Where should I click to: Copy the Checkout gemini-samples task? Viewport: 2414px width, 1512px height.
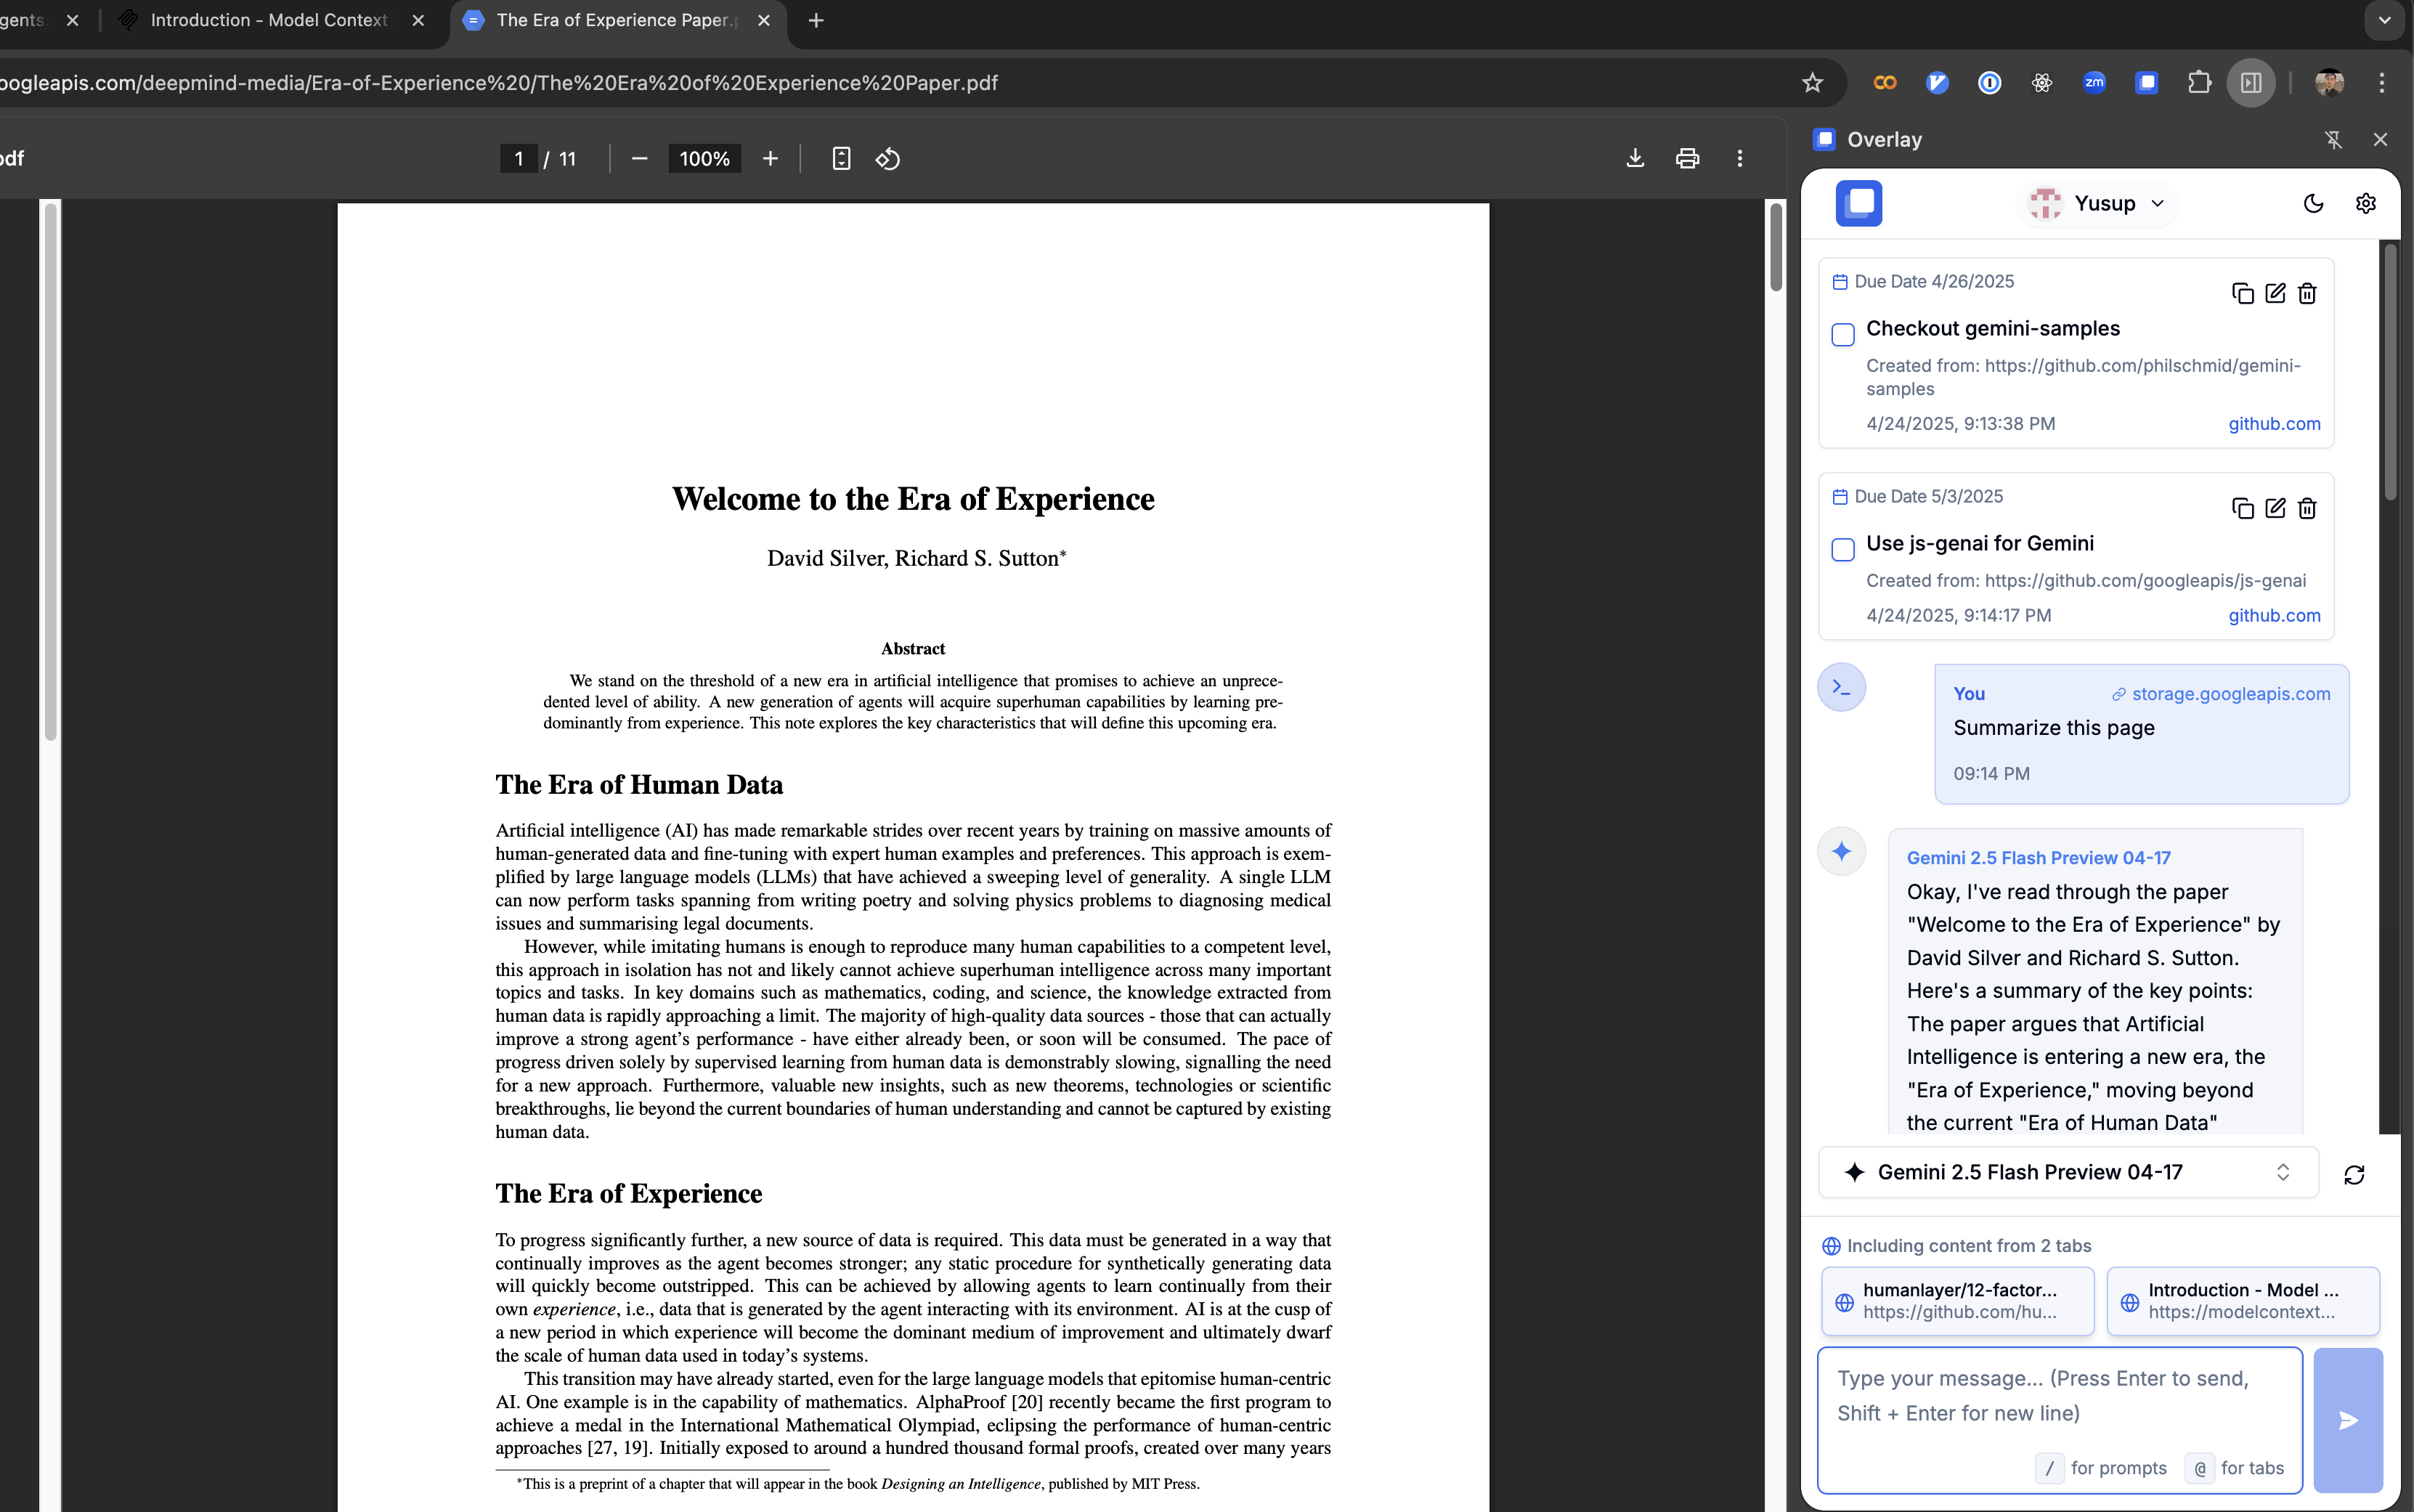click(x=2242, y=293)
